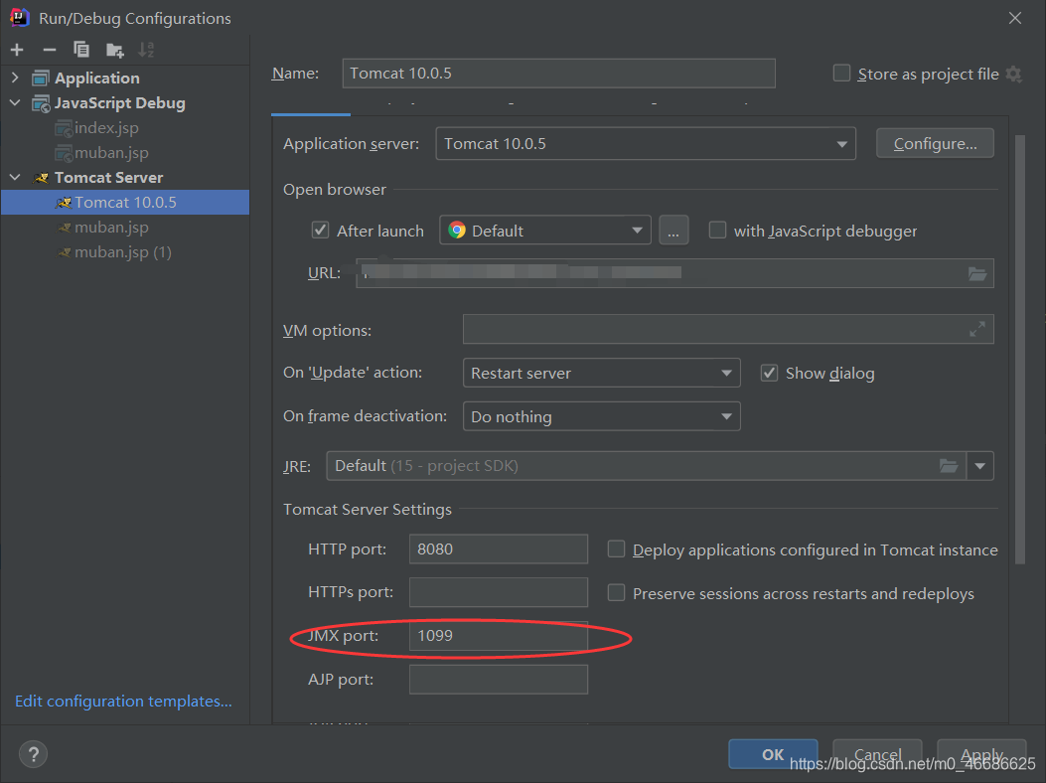1046x783 pixels.
Task: Open the JRE dropdown arrow
Action: pyautogui.click(x=980, y=466)
